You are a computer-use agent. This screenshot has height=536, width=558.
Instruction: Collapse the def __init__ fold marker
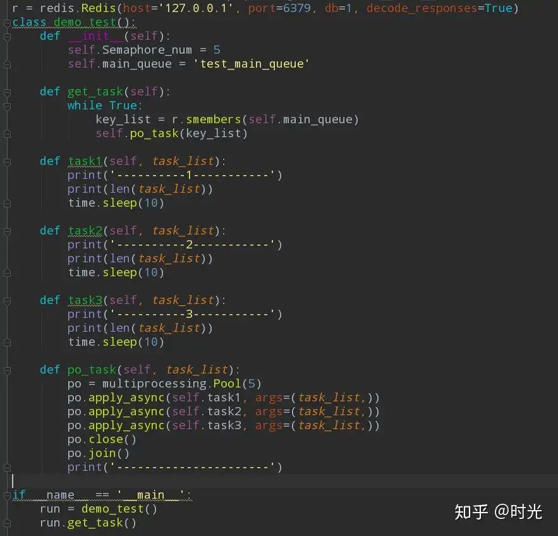(x=7, y=37)
